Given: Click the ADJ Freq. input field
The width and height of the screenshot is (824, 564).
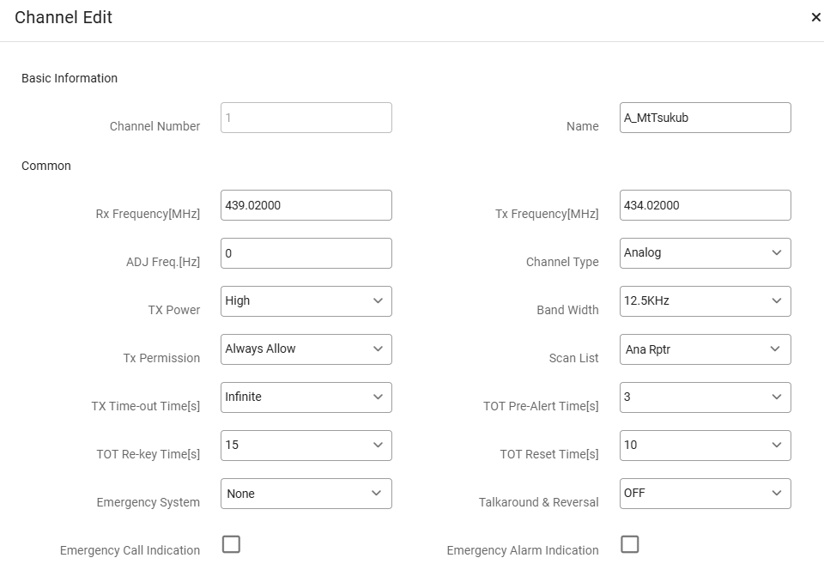Looking at the screenshot, I should tap(306, 253).
